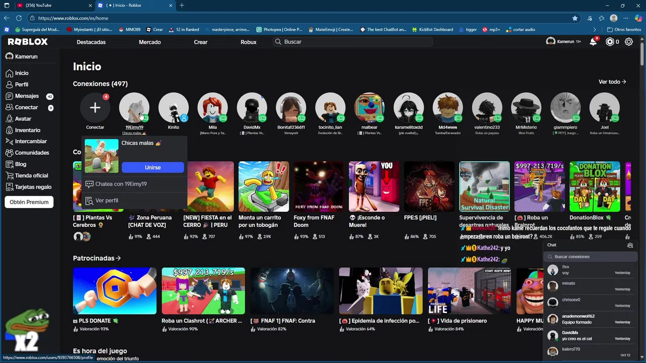Click the Buscar search field

click(352, 42)
